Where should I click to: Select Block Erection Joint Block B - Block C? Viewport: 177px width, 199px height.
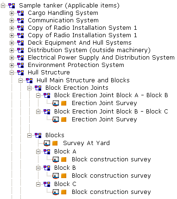[x=111, y=112]
